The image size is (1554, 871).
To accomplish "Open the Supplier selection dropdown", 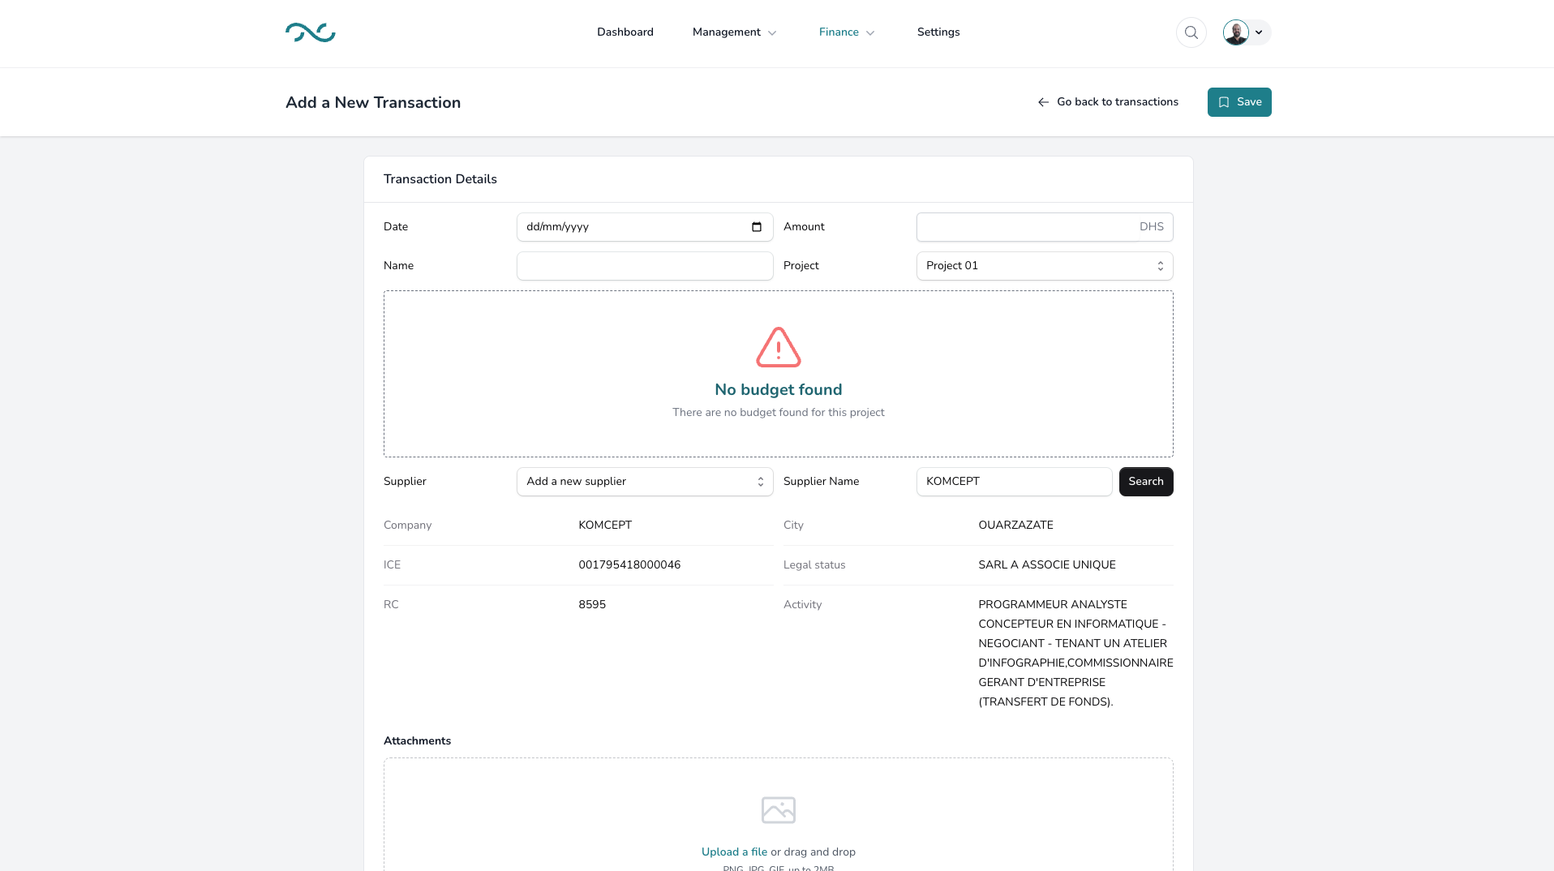I will pos(644,482).
